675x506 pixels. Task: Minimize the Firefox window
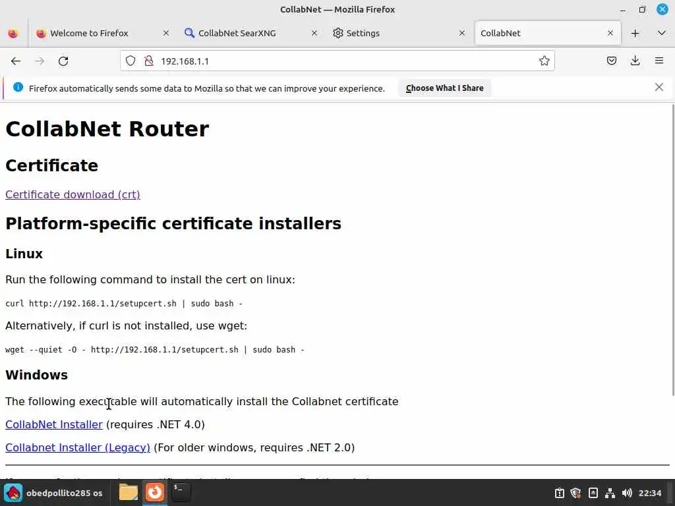coord(622,9)
